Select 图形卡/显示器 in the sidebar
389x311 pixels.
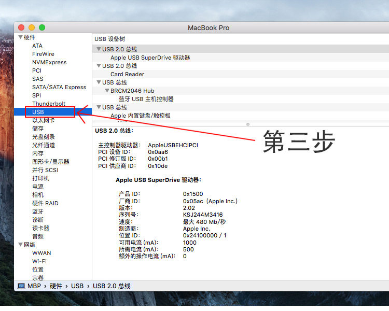point(51,162)
